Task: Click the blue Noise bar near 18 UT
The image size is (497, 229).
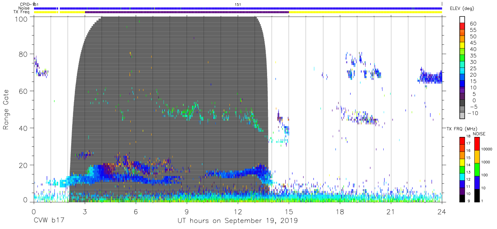Action: 340,8
